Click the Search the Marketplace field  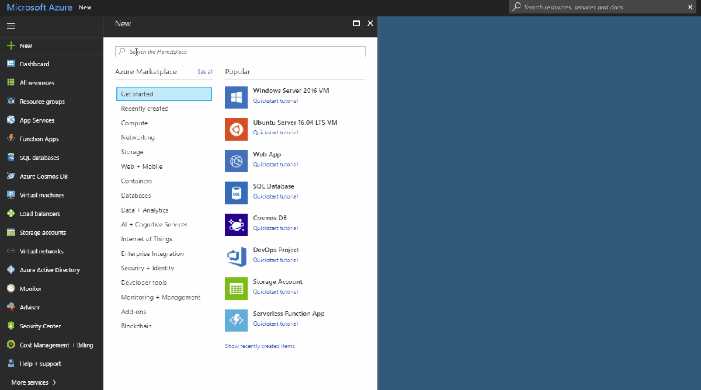241,51
